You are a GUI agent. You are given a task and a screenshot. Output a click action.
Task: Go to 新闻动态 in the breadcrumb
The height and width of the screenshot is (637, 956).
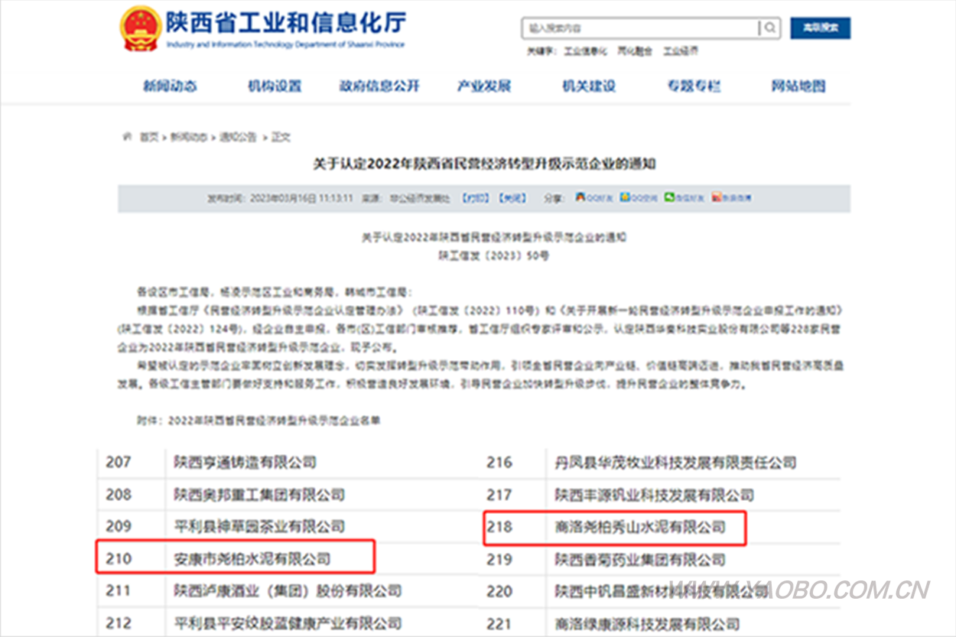coord(188,138)
